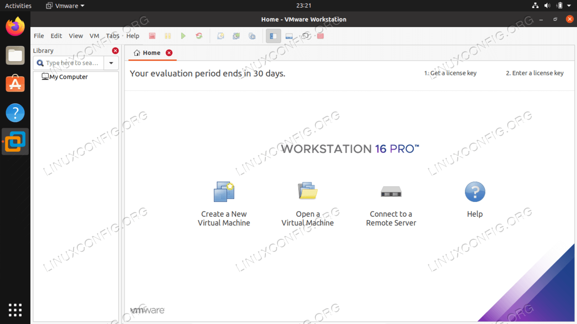This screenshot has height=324, width=577.
Task: Click the red power off toolbar icon
Action: (x=152, y=36)
